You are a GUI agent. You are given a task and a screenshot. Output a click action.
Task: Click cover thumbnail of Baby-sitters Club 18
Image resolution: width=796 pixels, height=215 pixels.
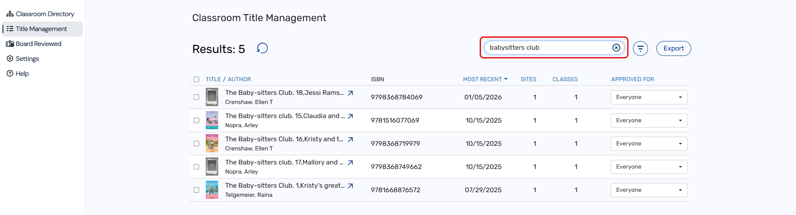212,97
